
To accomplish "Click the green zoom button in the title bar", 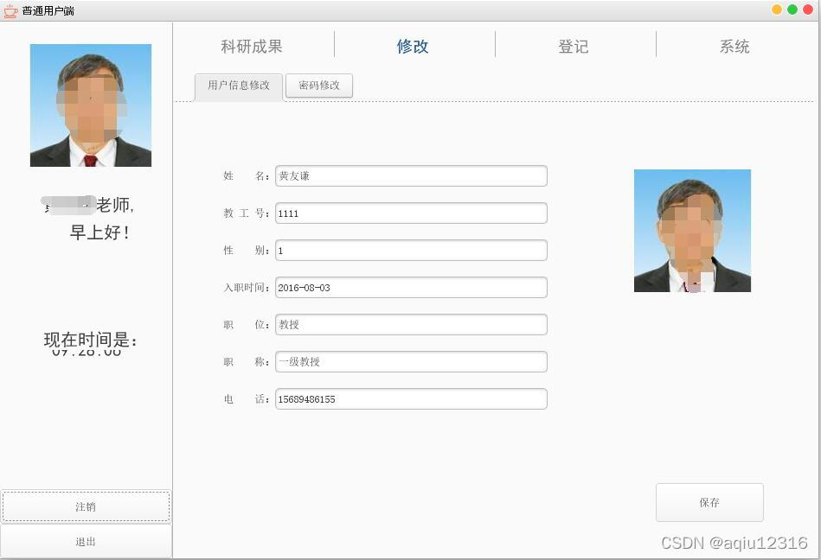I will click(794, 8).
